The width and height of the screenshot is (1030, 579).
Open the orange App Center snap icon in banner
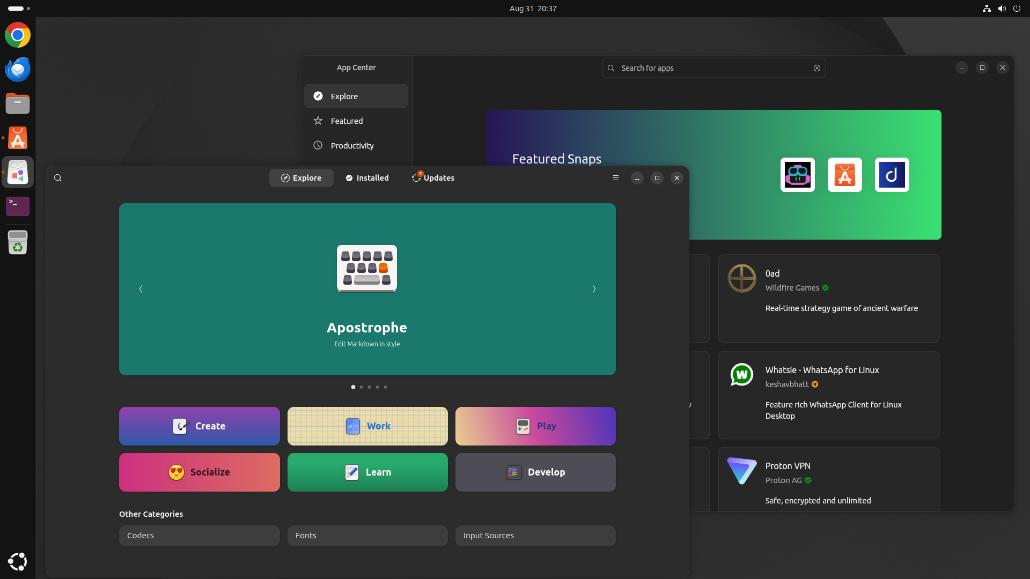click(845, 175)
